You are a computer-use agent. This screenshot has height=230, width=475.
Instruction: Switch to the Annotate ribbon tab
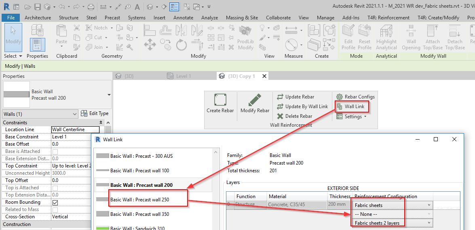click(x=183, y=17)
